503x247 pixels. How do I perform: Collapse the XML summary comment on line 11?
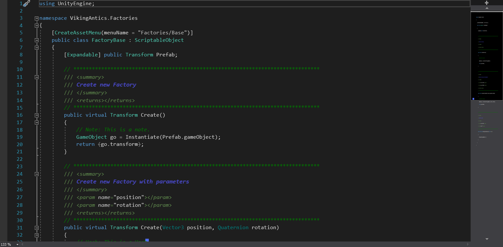tap(37, 77)
